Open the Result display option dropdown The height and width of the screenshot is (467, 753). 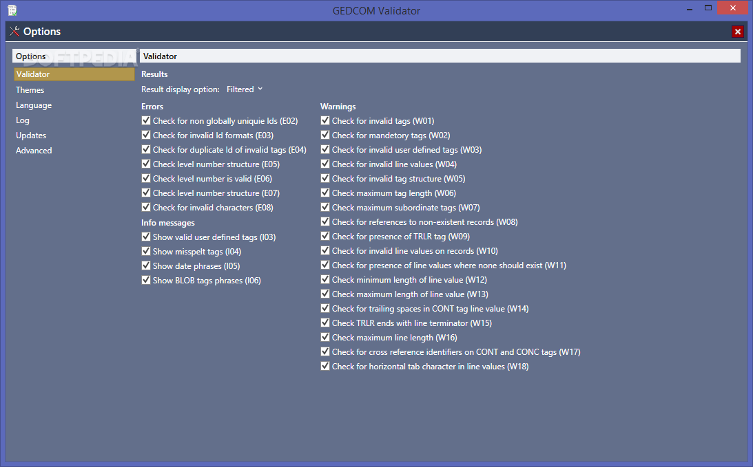(245, 89)
